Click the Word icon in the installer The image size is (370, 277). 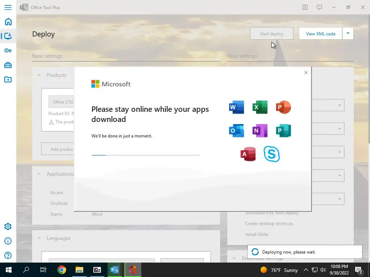236,107
